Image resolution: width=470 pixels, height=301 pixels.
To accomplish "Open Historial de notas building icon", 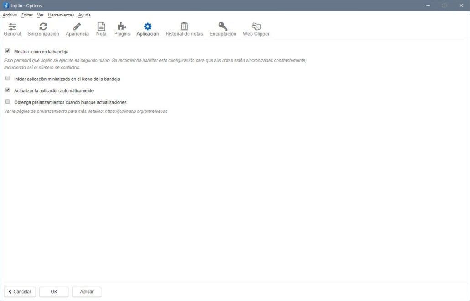I will coord(184,26).
